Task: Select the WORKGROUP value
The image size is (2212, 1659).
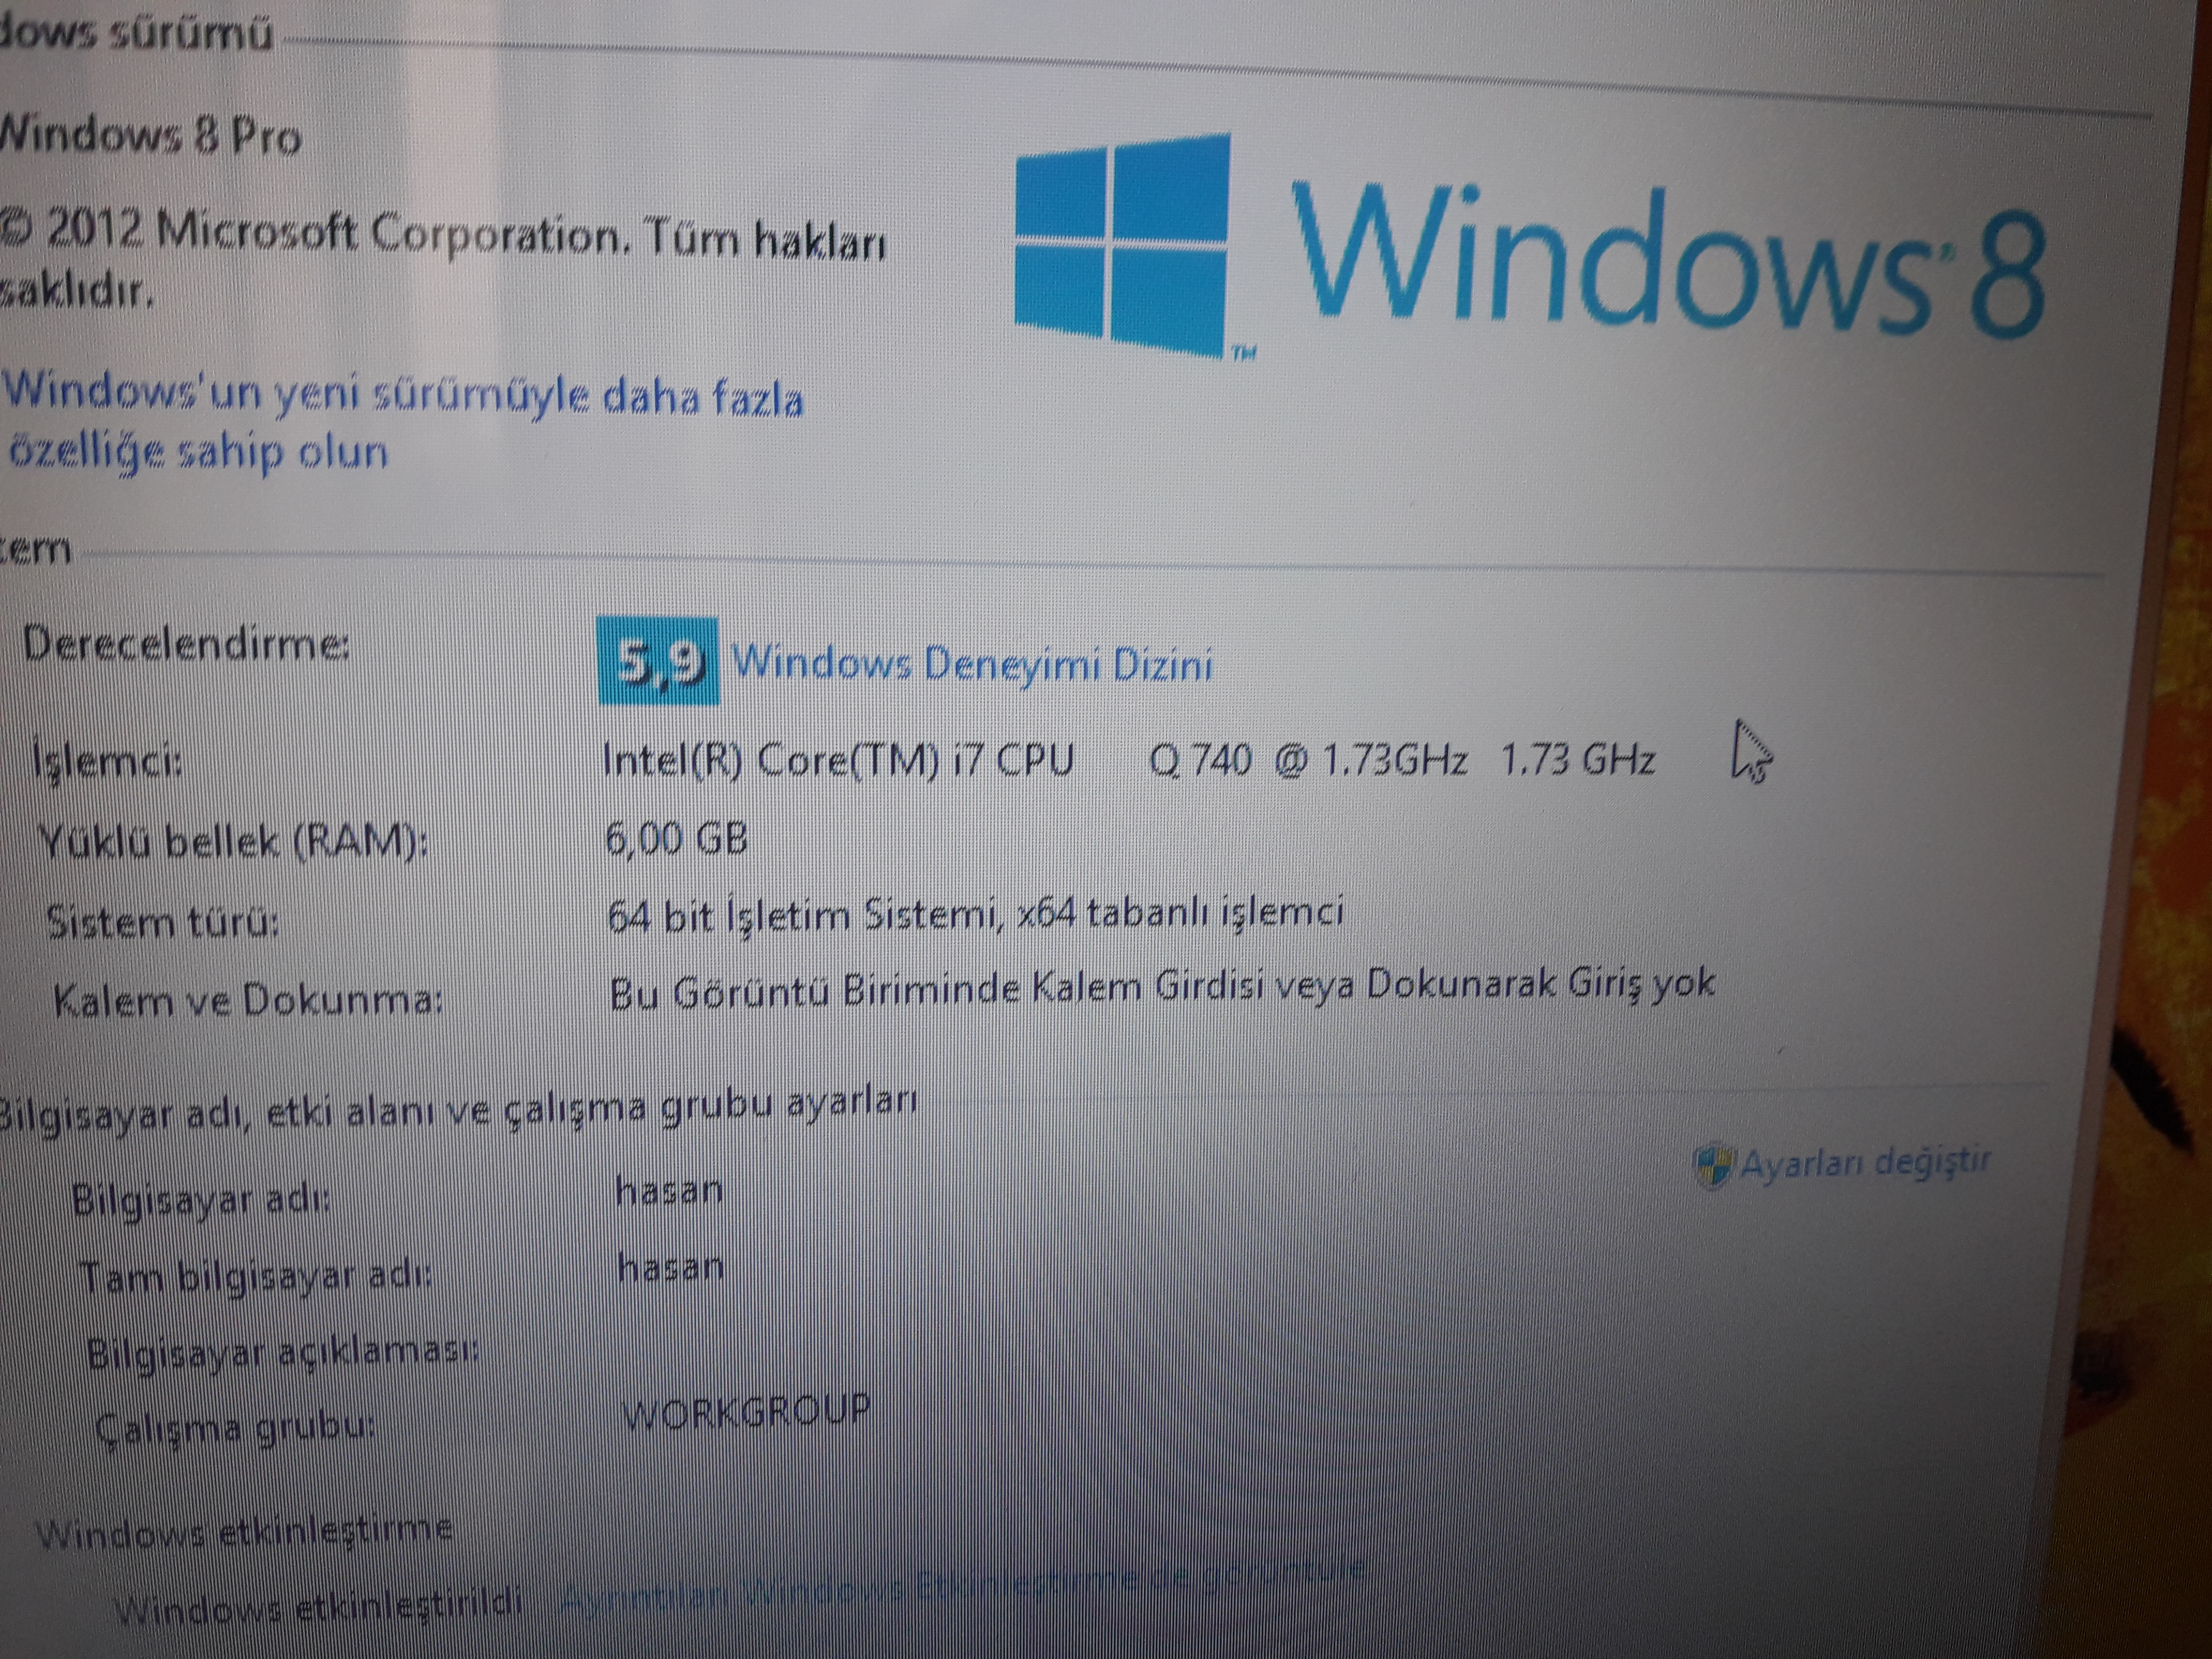Action: pos(746,1412)
